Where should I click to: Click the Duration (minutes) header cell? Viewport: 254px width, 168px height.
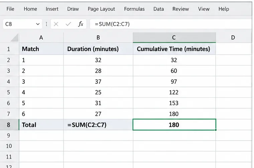98,49
